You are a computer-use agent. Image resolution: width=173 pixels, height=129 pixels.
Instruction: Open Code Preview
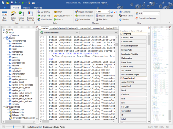point(83,19)
